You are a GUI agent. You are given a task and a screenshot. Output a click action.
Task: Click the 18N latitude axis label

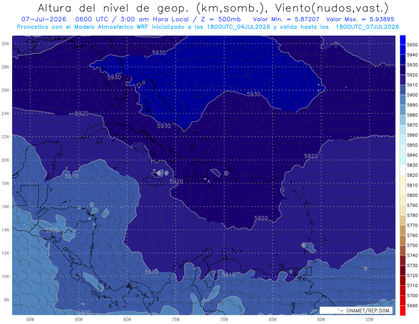point(6,183)
